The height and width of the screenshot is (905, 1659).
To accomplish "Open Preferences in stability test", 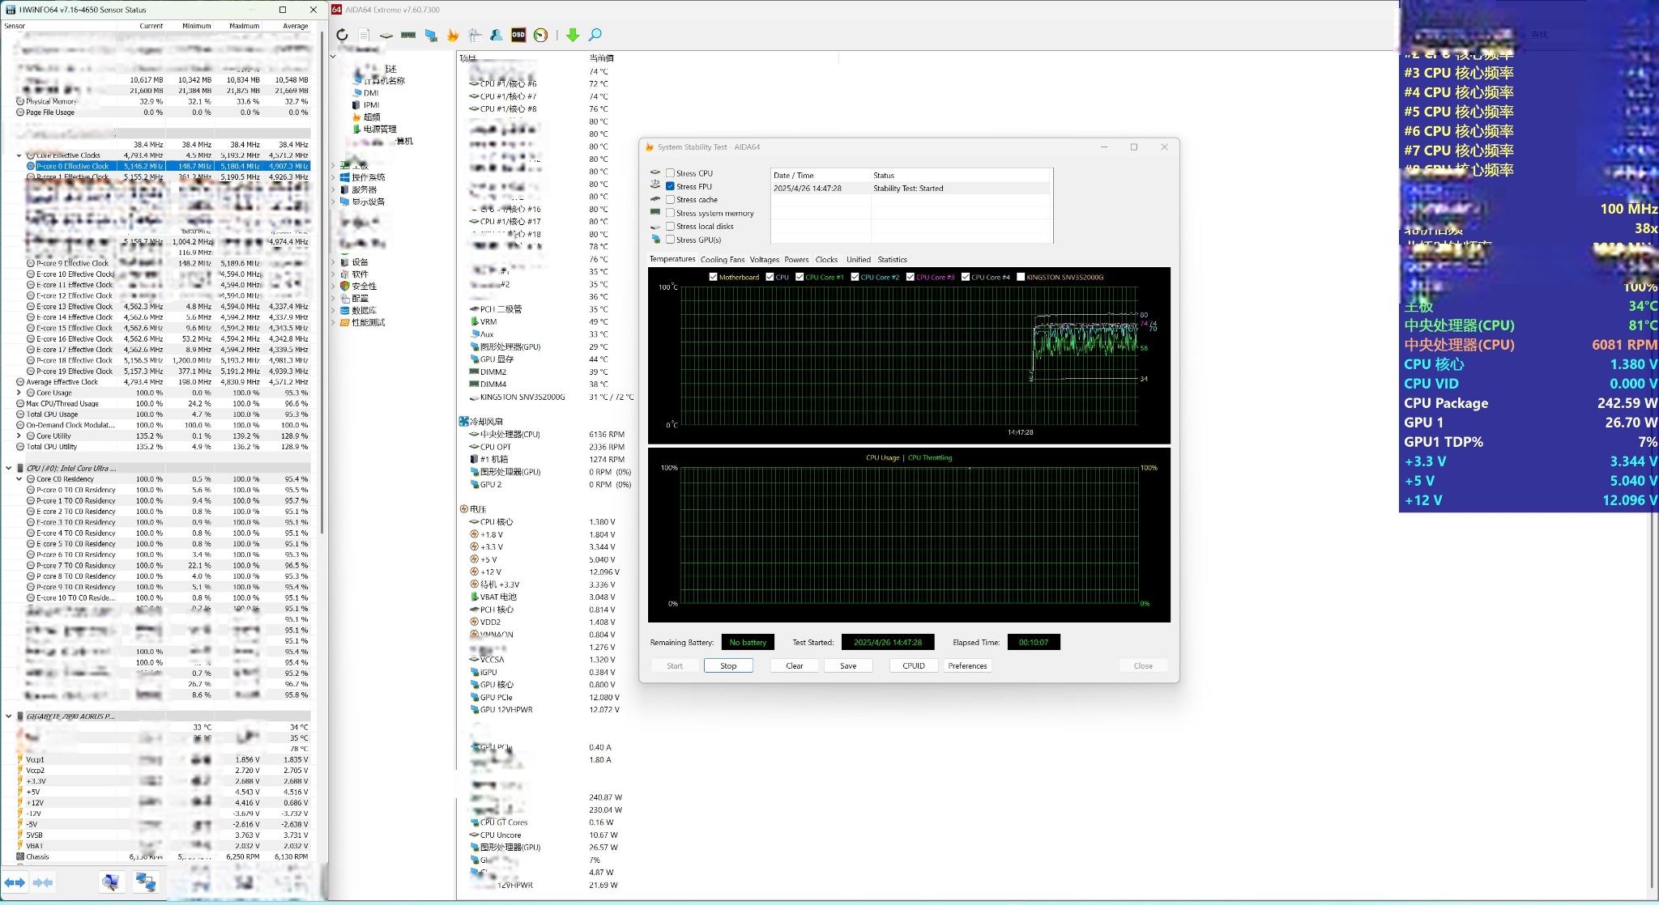I will (x=967, y=666).
